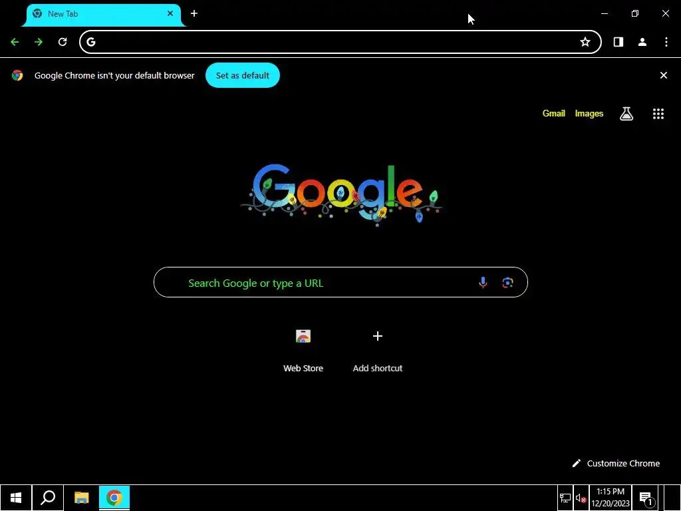The image size is (681, 511).
Task: Open the Windows Start menu
Action: coord(16,498)
